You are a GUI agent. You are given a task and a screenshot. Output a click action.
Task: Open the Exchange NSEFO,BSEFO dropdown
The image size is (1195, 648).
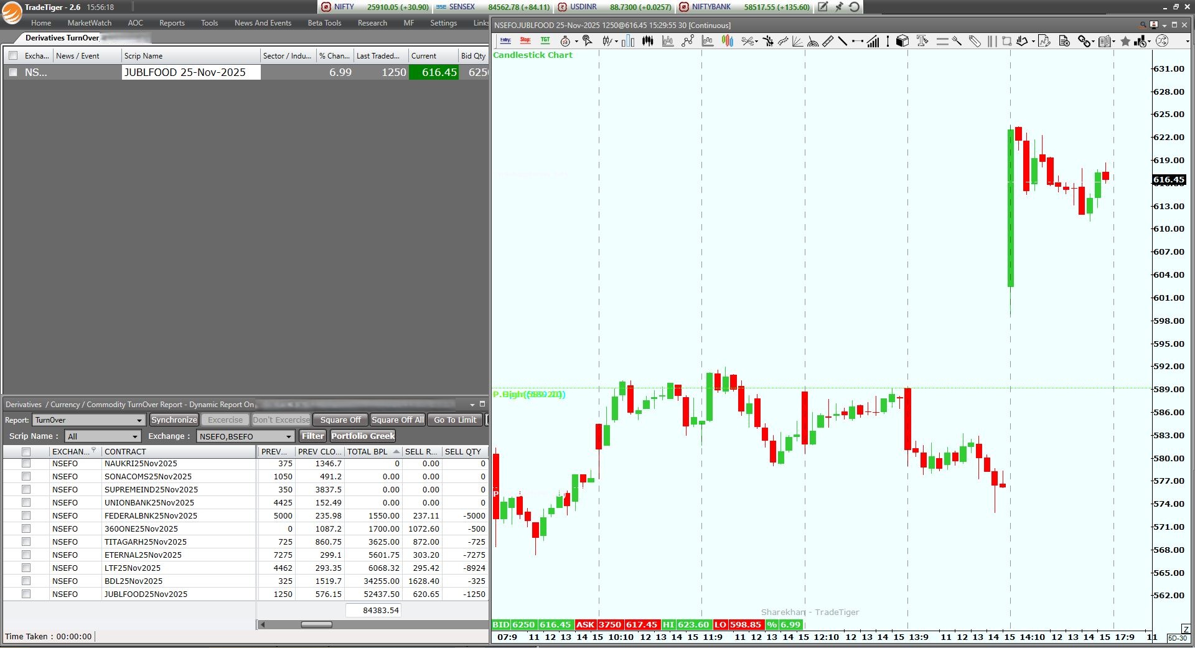245,436
